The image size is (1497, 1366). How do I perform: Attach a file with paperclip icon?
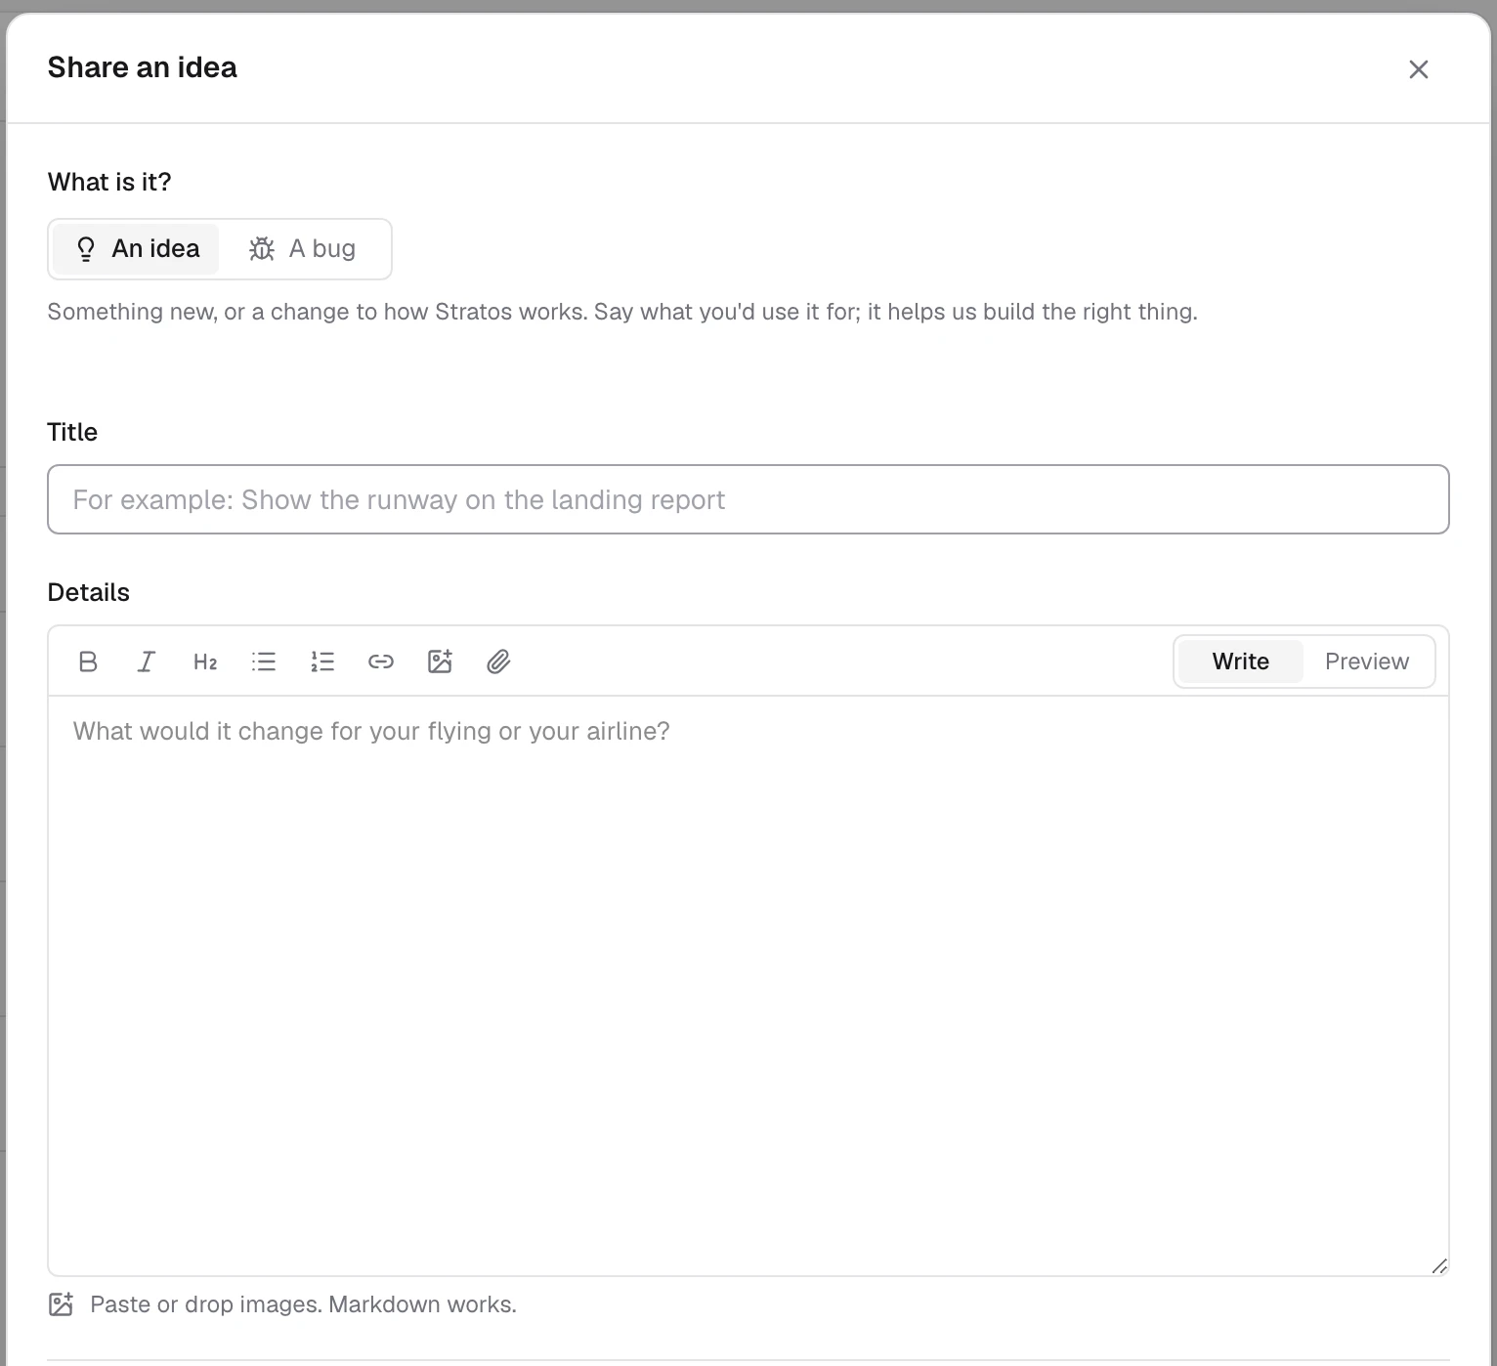pyautogui.click(x=498, y=662)
